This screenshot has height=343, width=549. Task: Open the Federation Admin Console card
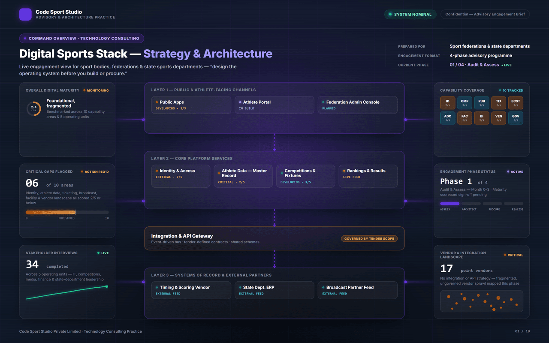tap(357, 105)
